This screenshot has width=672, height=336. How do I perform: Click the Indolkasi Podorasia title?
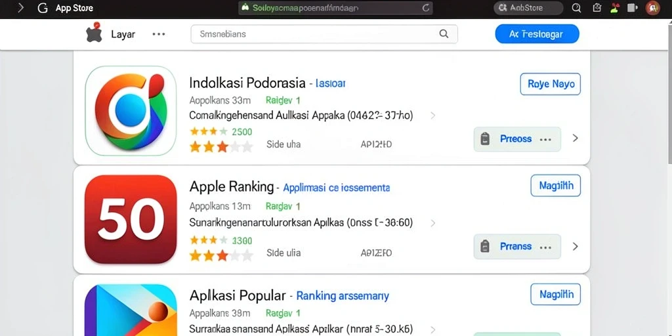(247, 83)
